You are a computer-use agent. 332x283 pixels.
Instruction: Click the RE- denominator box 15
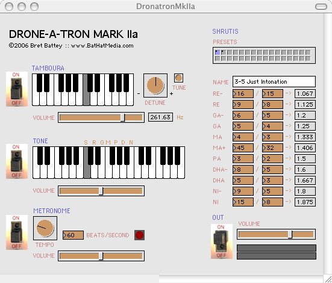(x=272, y=93)
